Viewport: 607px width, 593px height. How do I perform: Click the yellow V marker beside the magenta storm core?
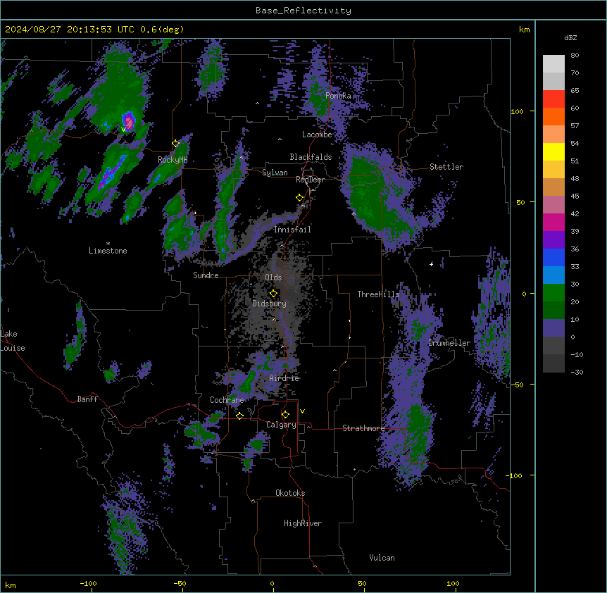click(x=123, y=130)
